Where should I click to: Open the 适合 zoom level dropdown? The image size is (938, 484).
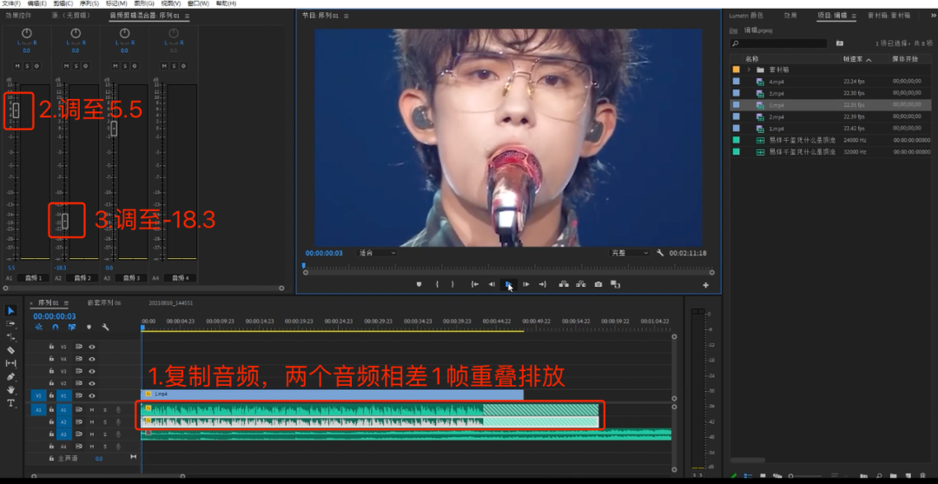(x=377, y=253)
